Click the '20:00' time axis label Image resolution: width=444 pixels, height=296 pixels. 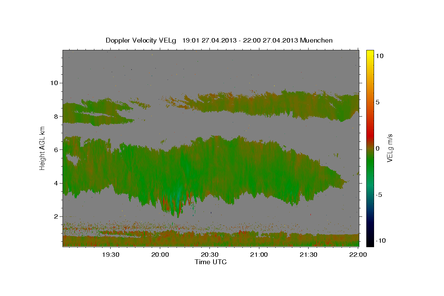pos(160,255)
